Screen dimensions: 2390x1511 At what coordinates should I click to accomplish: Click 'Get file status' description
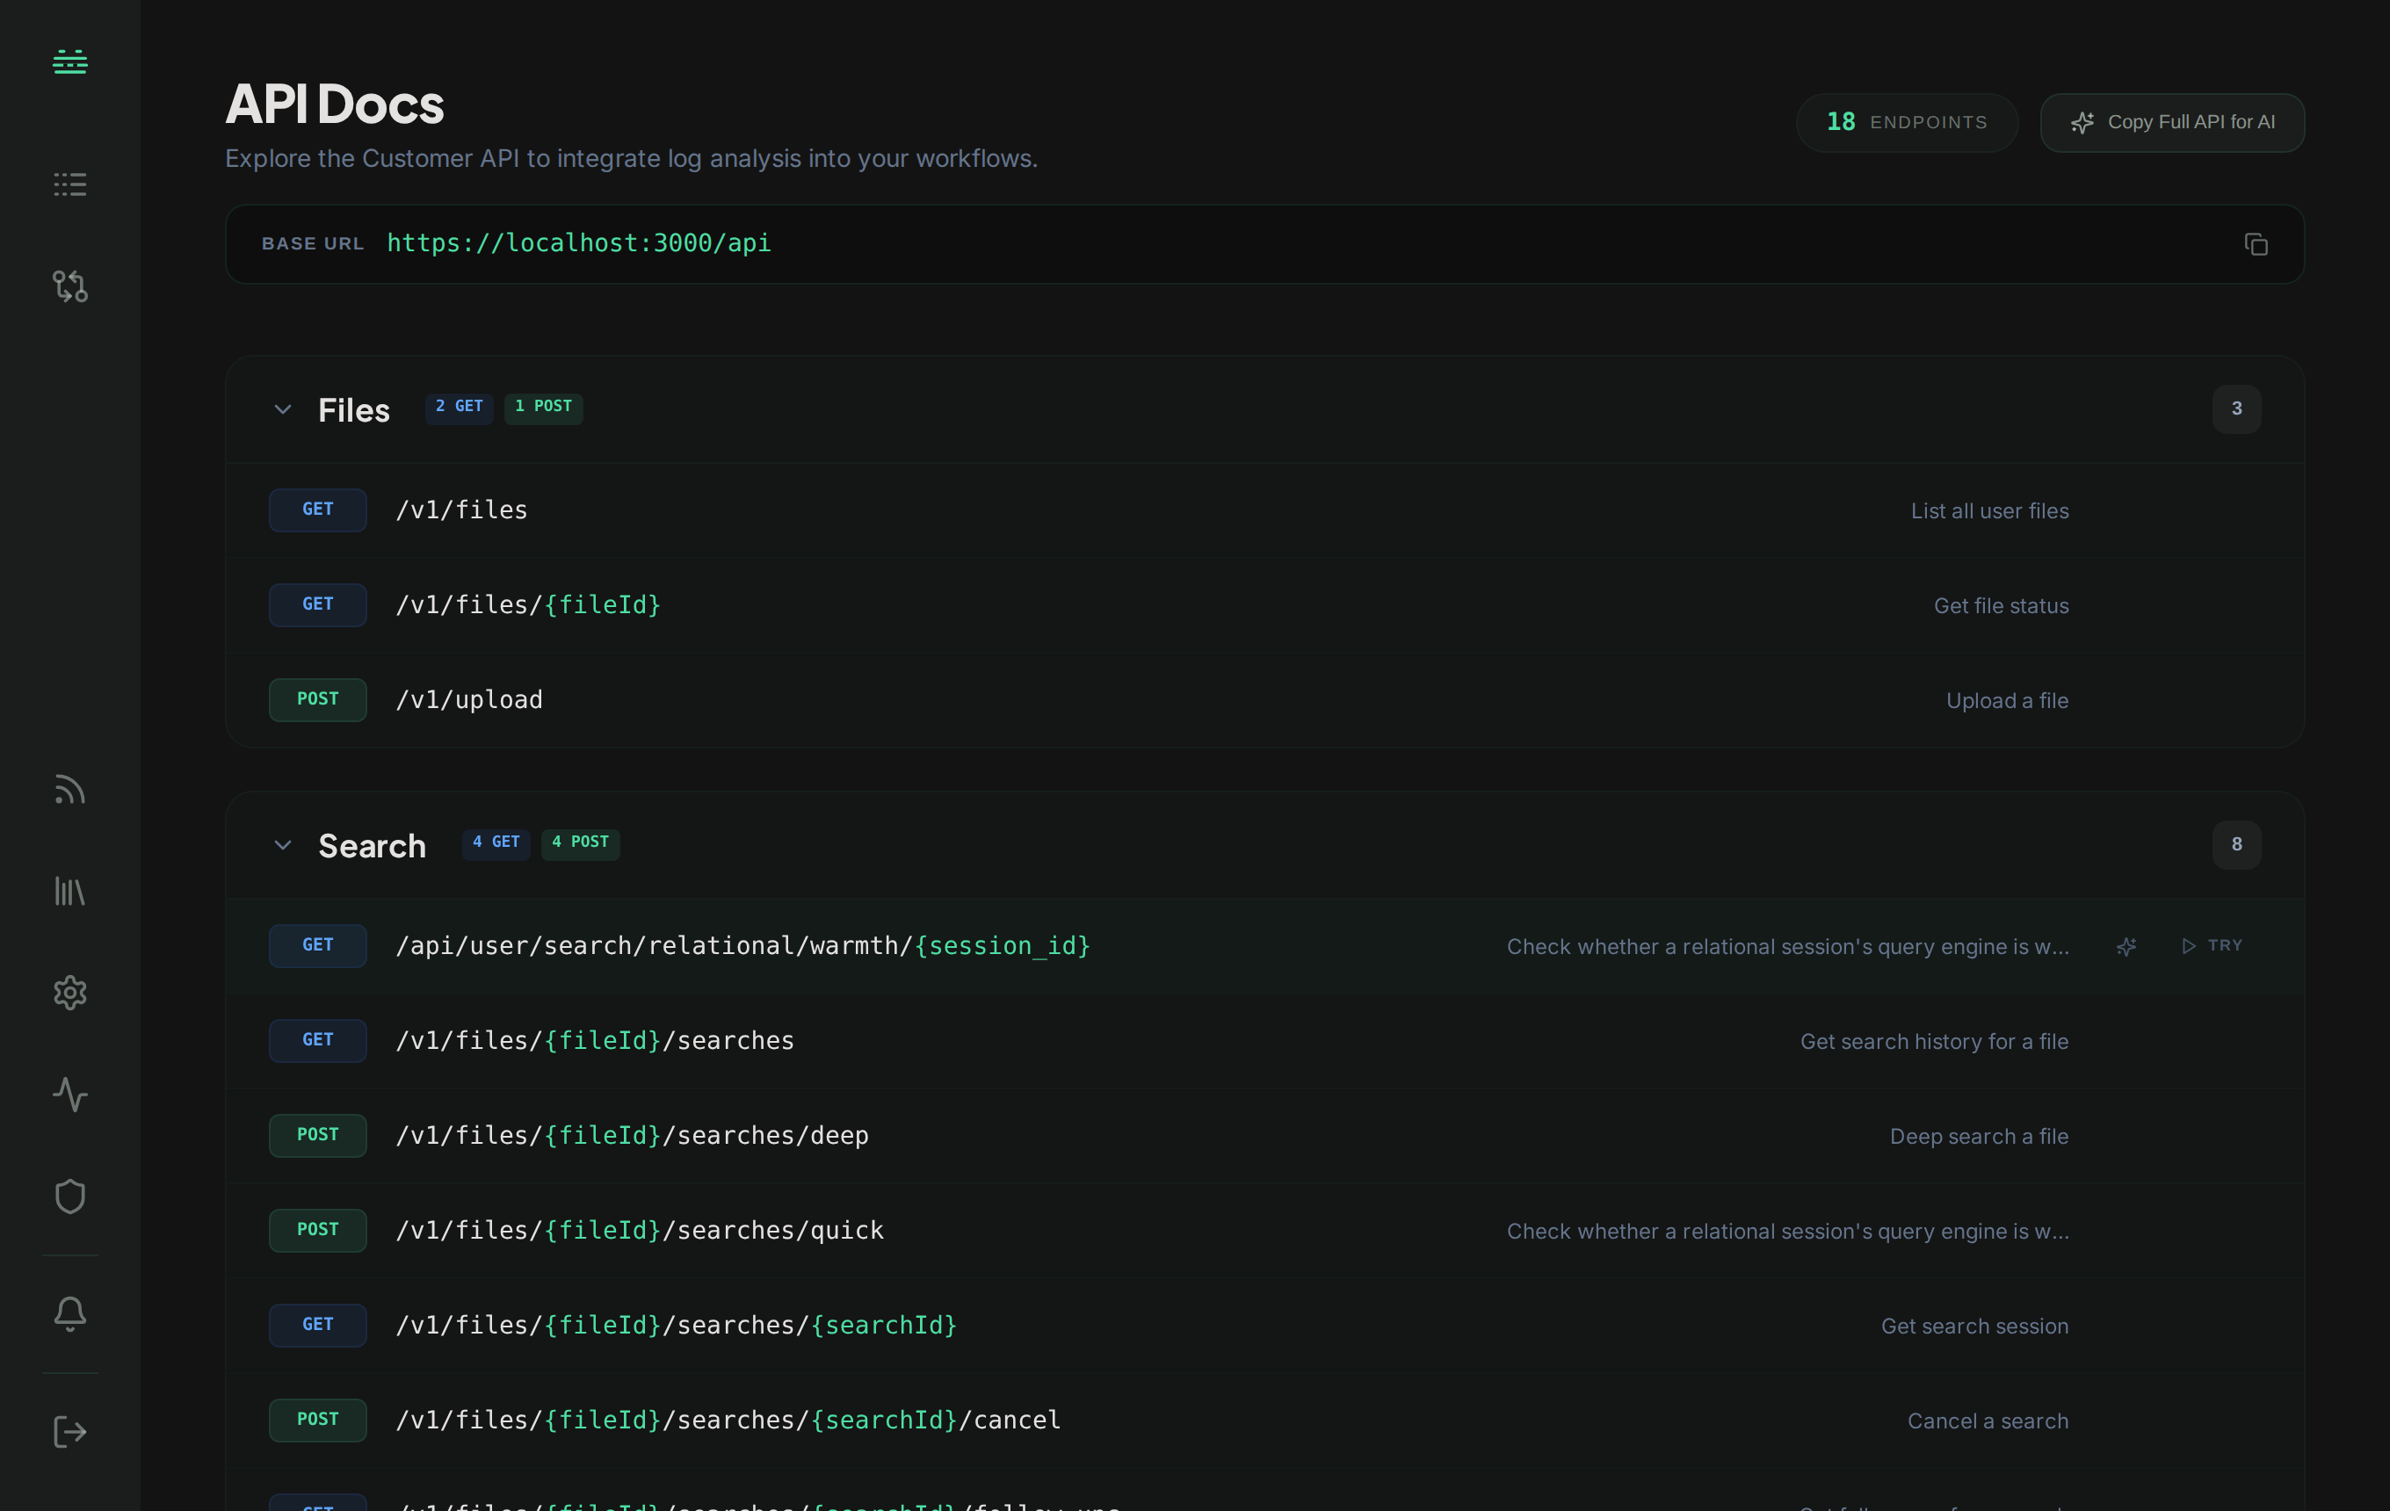(2001, 606)
